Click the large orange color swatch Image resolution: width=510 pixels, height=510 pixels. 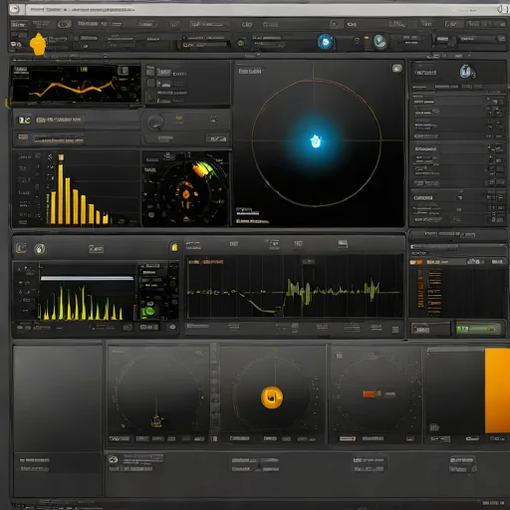(497, 390)
